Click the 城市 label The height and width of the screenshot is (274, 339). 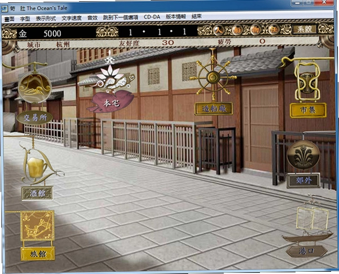pos(34,45)
